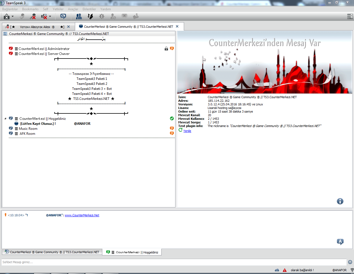Select the TeamSpeak3 Paketi 4 + Bot row
This screenshot has width=354, height=274.
click(x=91, y=94)
